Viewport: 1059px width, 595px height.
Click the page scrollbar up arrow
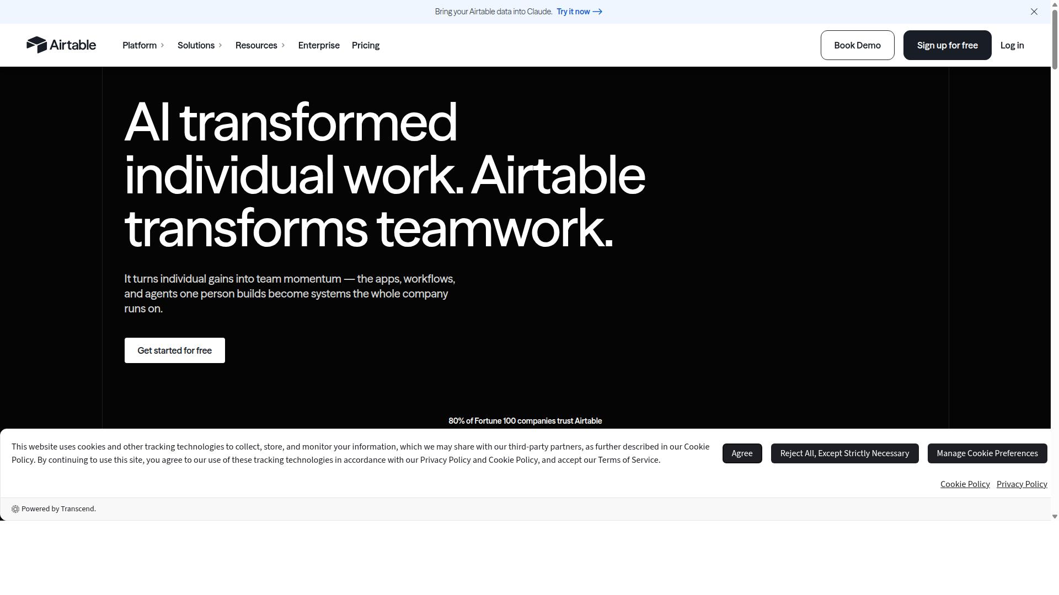[x=1055, y=3]
